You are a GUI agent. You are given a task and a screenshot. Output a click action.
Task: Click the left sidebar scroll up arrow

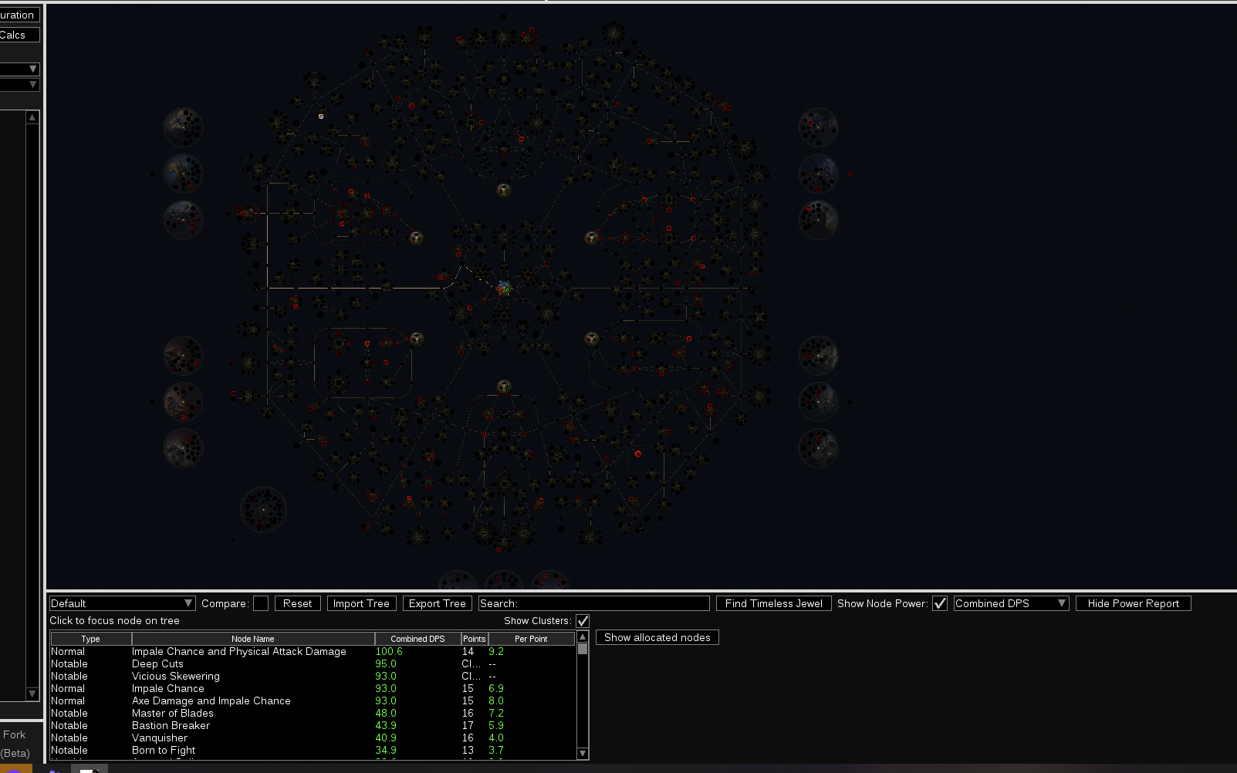coord(32,117)
